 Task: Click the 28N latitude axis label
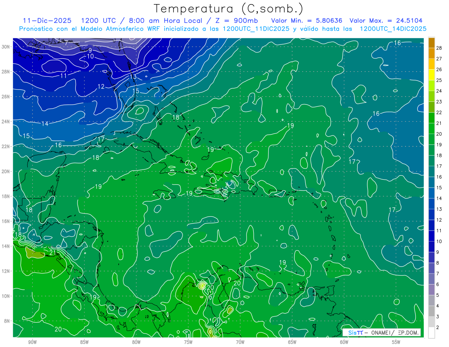click(6, 71)
